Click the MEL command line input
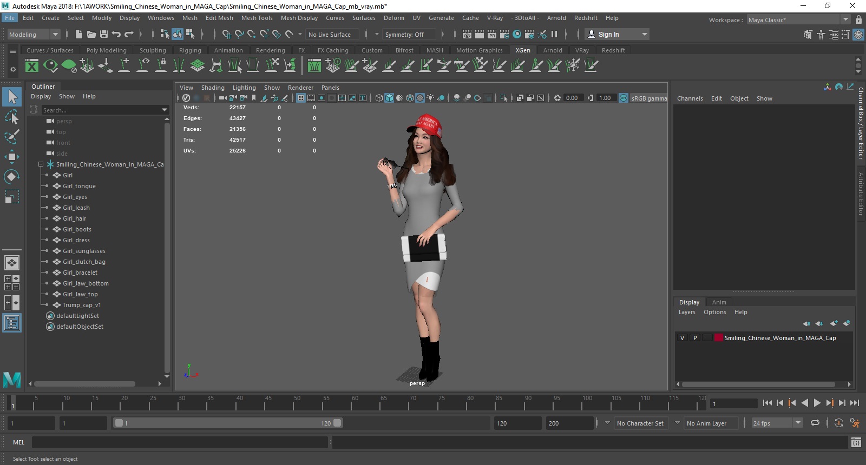The height and width of the screenshot is (465, 866). click(x=180, y=442)
